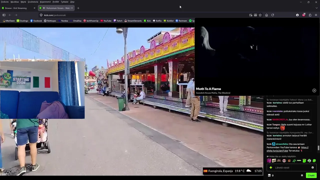
Task: Open the Tiedosto menu
Action: pyautogui.click(x=5, y=2)
